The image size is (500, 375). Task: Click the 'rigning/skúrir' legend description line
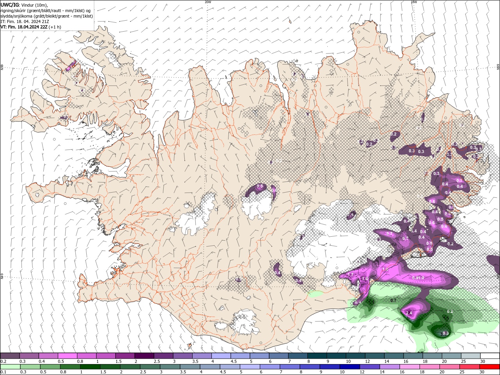point(46,11)
